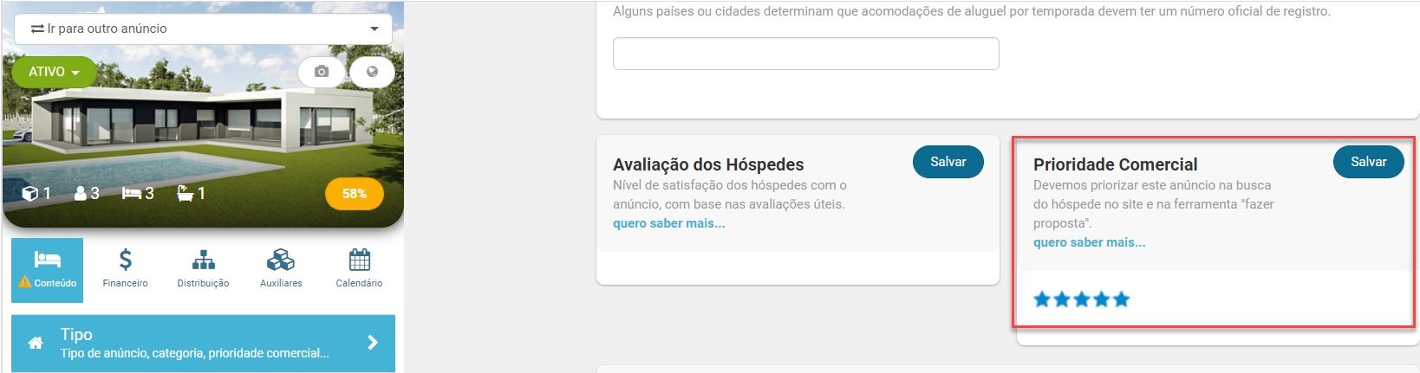The image size is (1420, 373).
Task: Open 'quero saber mais' under Avaliação dos Hóspedes
Action: pos(669,223)
